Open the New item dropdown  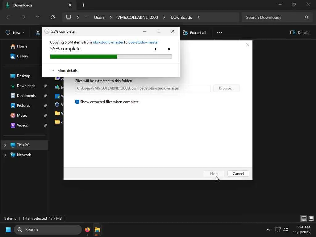point(15,33)
